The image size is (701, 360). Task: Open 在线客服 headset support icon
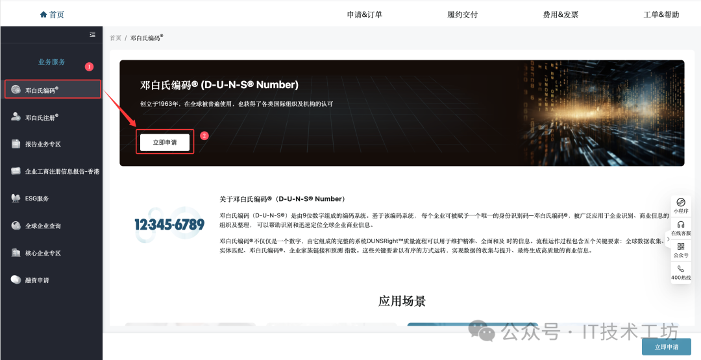point(681,224)
